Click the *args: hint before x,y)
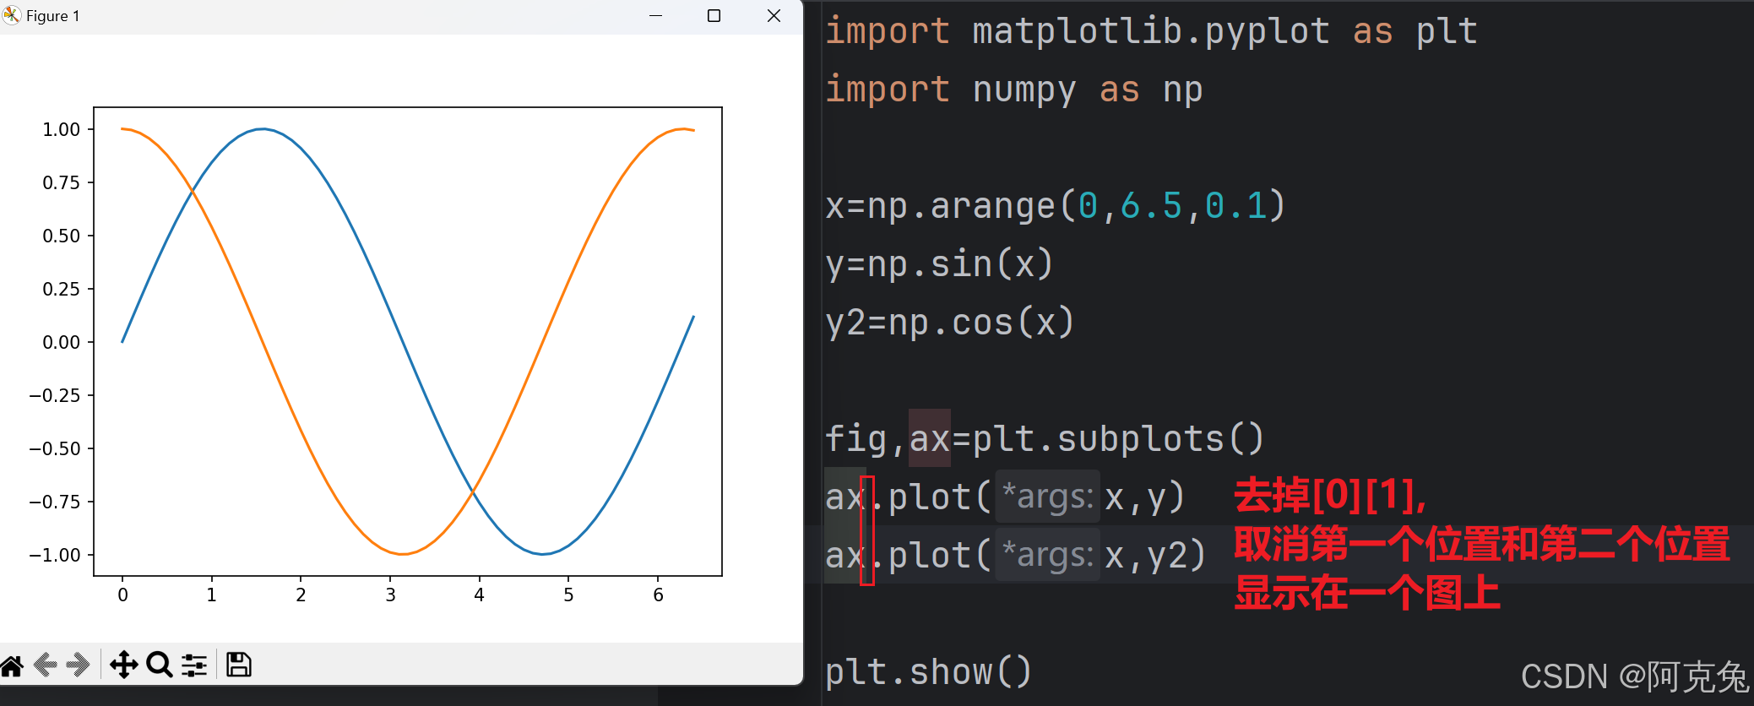The image size is (1754, 706). 1047,497
